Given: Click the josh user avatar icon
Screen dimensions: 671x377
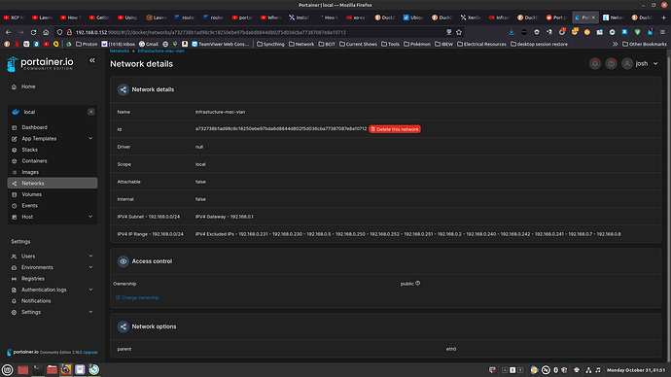Looking at the screenshot, I should click(627, 64).
